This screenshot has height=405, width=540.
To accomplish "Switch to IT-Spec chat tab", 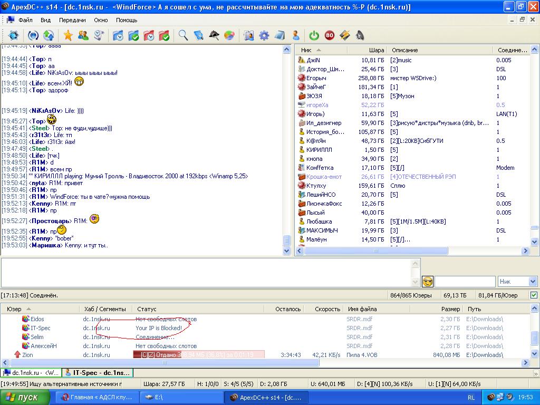I will [97, 373].
